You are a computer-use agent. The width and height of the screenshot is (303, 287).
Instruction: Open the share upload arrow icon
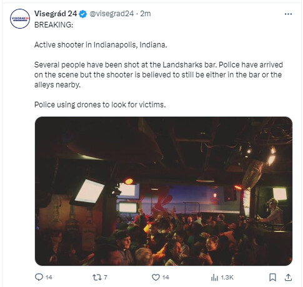click(288, 277)
